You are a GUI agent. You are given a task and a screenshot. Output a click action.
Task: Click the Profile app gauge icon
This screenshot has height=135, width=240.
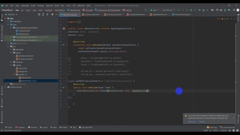click(x=199, y=10)
